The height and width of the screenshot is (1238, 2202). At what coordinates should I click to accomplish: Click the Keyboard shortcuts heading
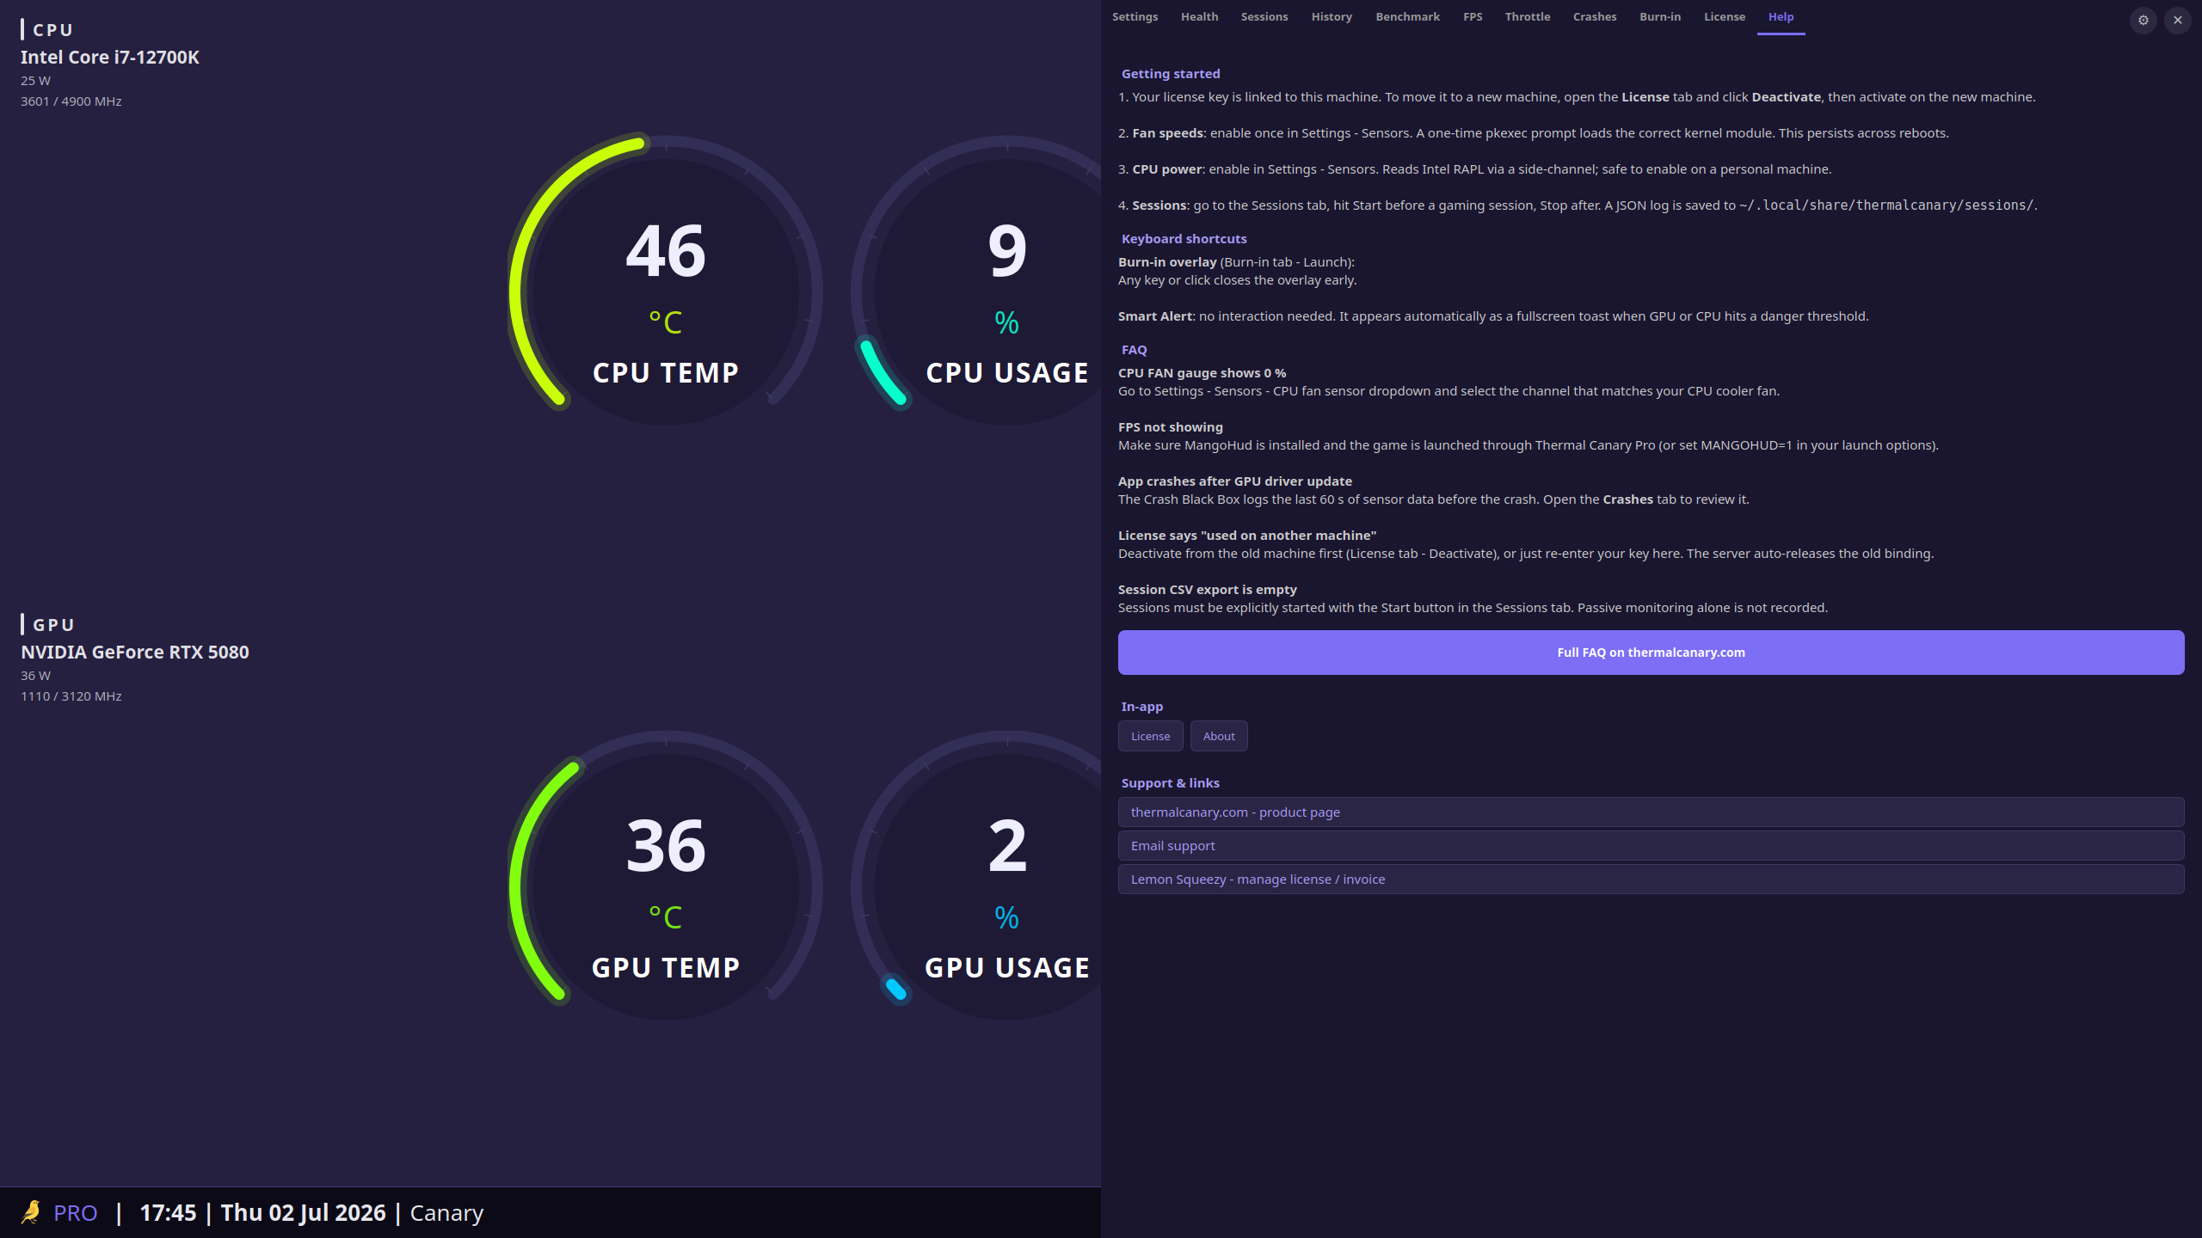(1184, 239)
